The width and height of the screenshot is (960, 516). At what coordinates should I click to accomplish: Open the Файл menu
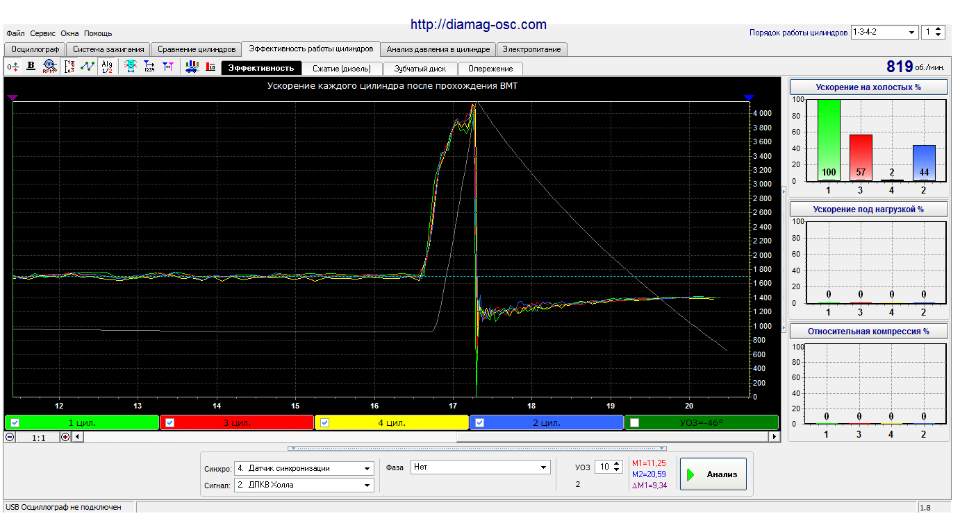(x=15, y=33)
